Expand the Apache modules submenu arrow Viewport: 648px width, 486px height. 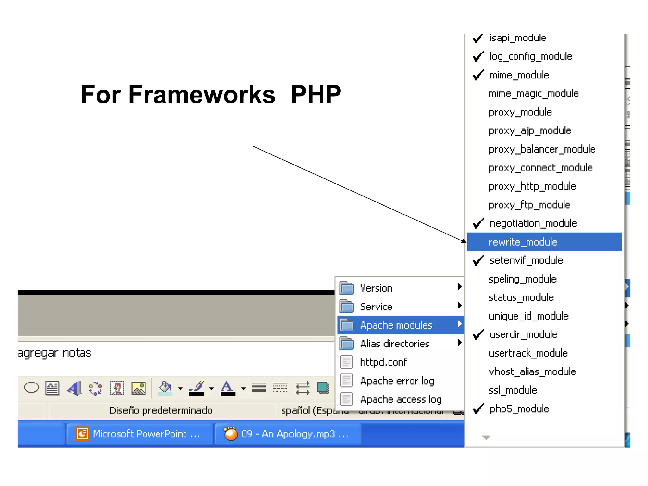(x=459, y=324)
